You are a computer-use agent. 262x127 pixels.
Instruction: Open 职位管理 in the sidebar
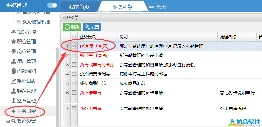(x=26, y=41)
